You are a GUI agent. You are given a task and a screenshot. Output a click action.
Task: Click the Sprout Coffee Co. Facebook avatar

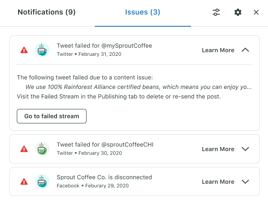pos(42,181)
